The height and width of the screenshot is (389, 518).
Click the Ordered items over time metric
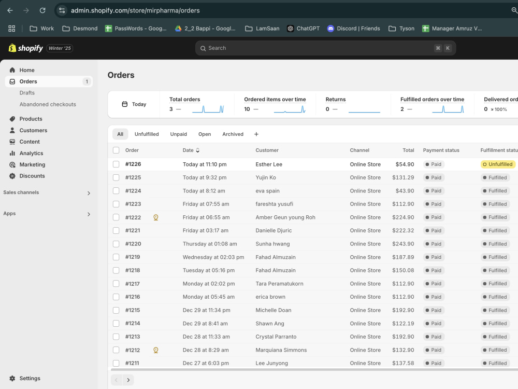pos(275,104)
